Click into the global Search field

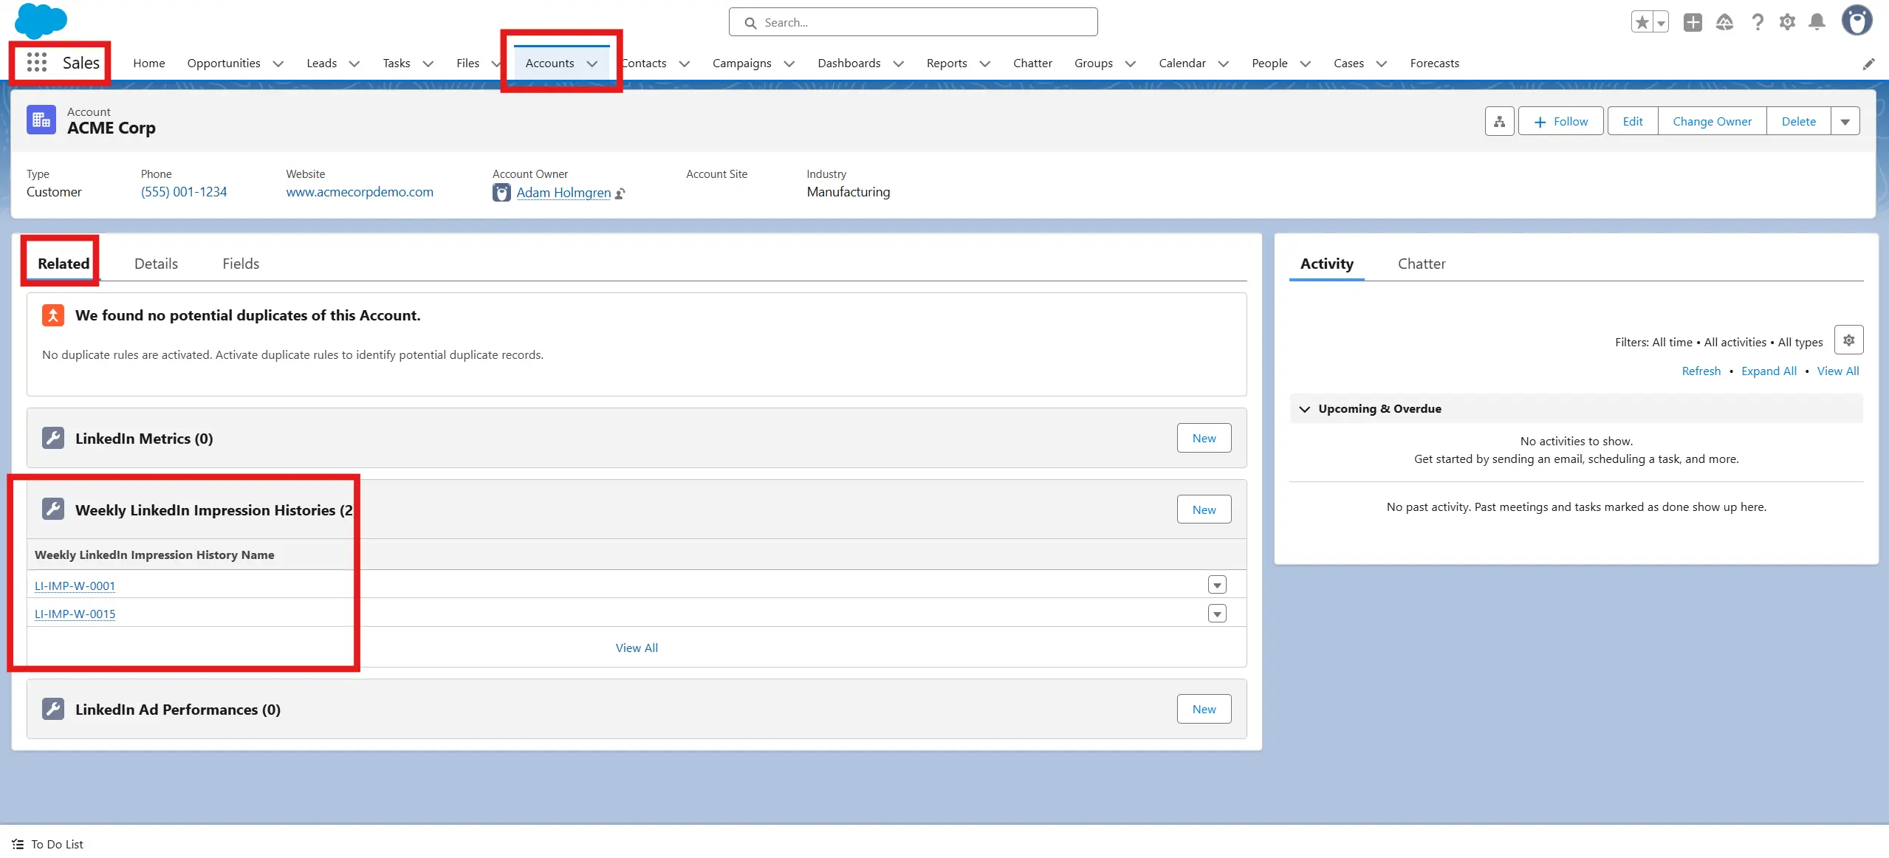(913, 22)
